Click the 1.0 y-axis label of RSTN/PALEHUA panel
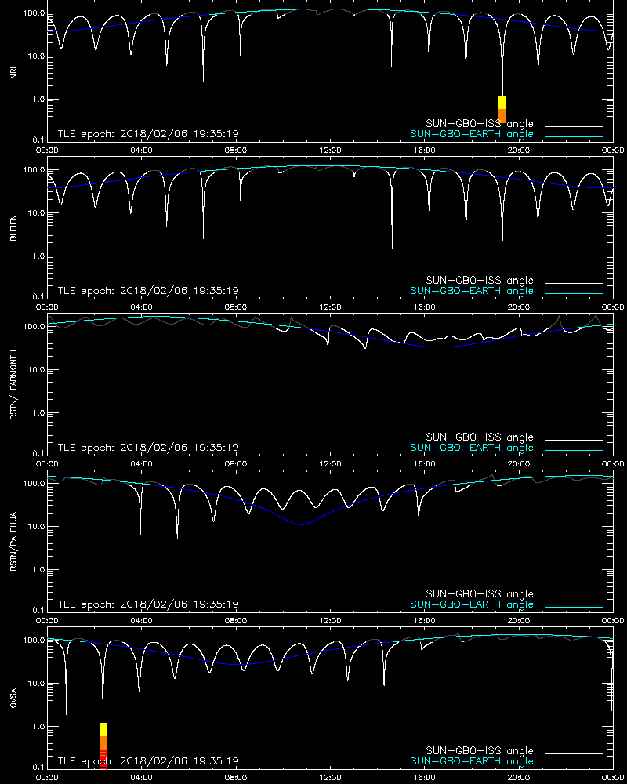 38,569
